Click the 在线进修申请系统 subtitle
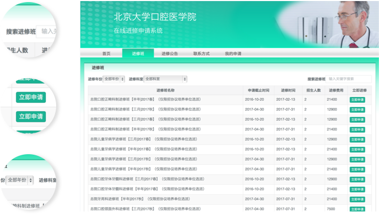379x214 pixels. 138,30
